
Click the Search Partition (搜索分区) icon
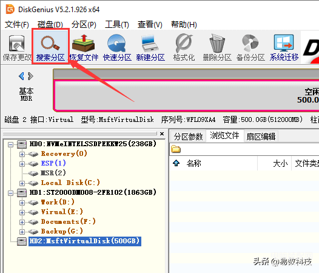tap(50, 47)
